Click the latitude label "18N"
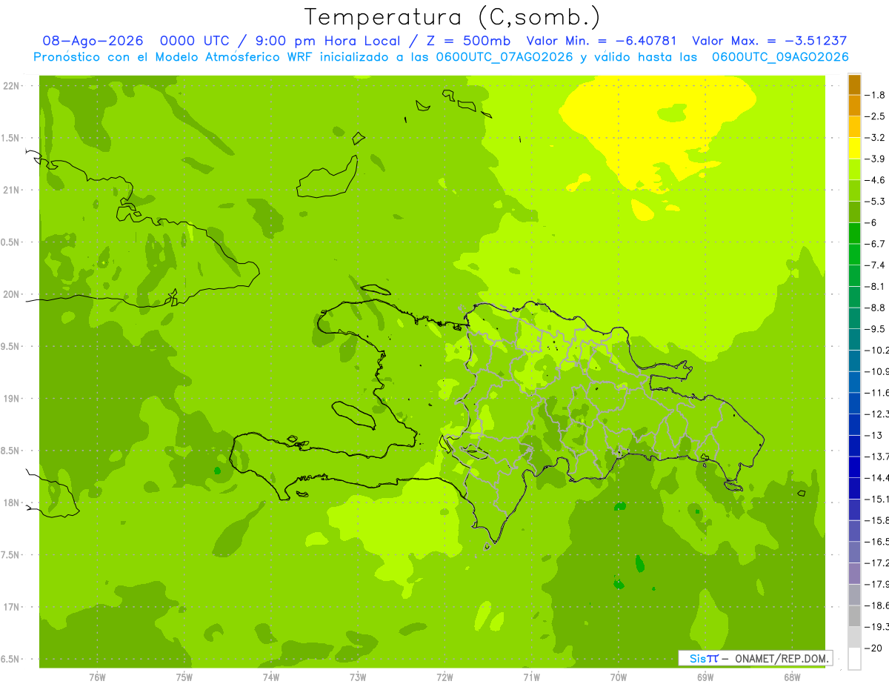Screen dimensions: 889x687 point(12,503)
